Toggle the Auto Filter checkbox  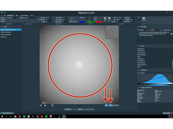tap(138, 73)
